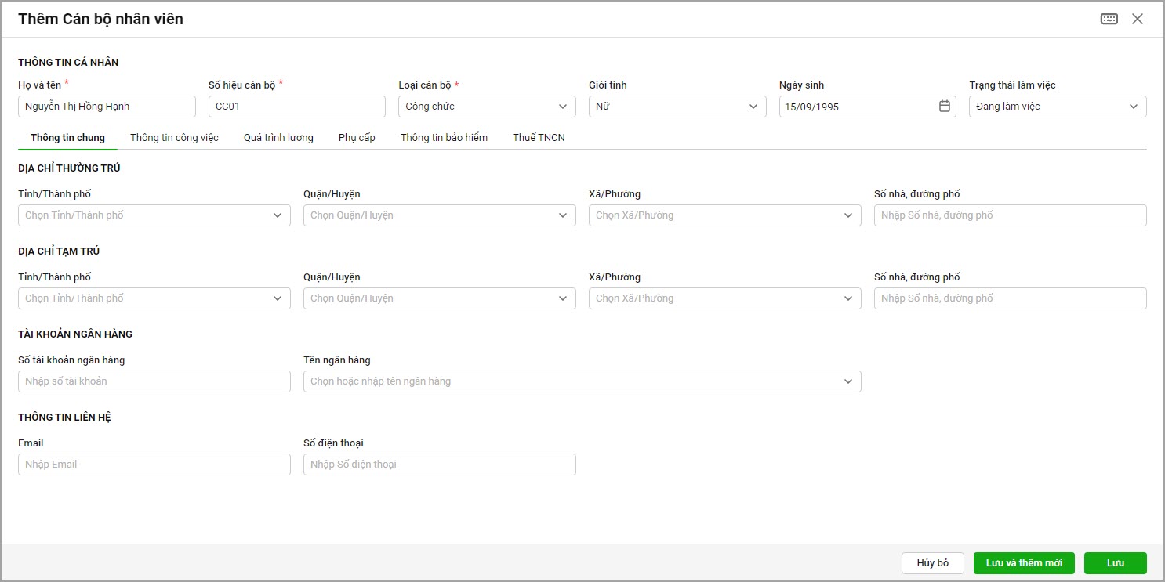The image size is (1165, 582).
Task: Open the Quá trình lương tab
Action: click(278, 138)
